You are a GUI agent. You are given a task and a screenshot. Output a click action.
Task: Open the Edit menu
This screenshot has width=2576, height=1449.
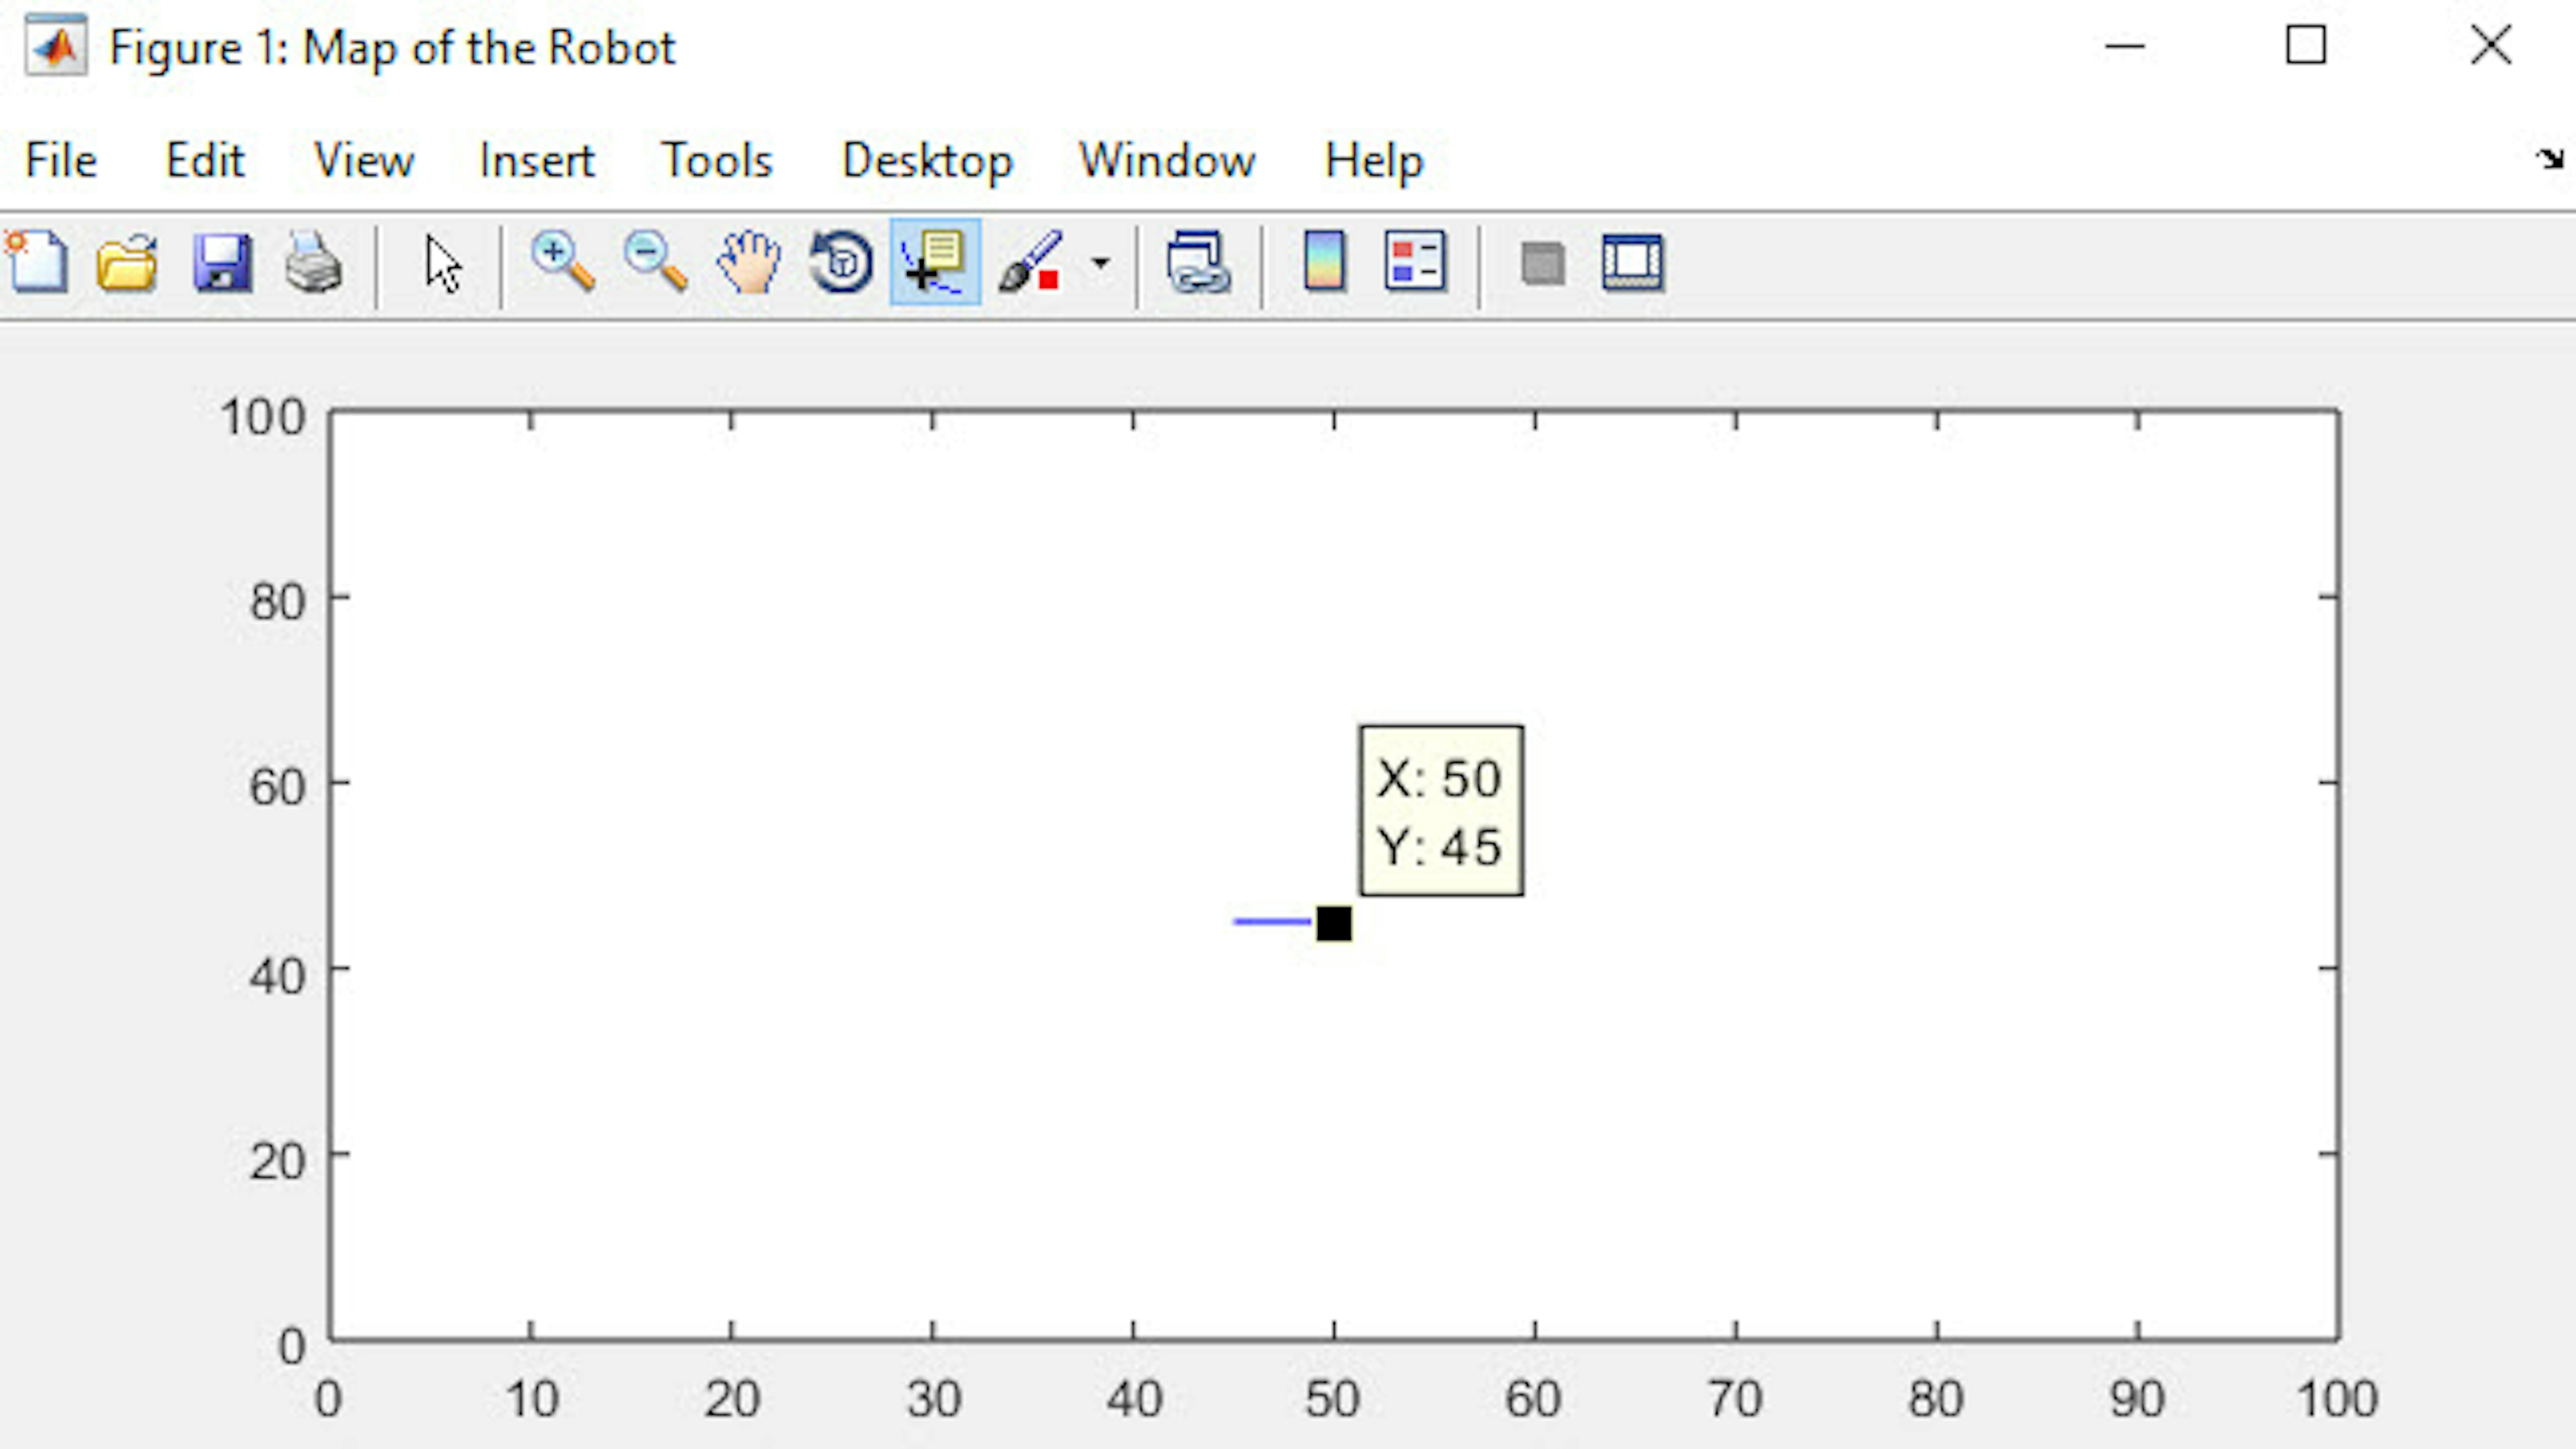[205, 160]
